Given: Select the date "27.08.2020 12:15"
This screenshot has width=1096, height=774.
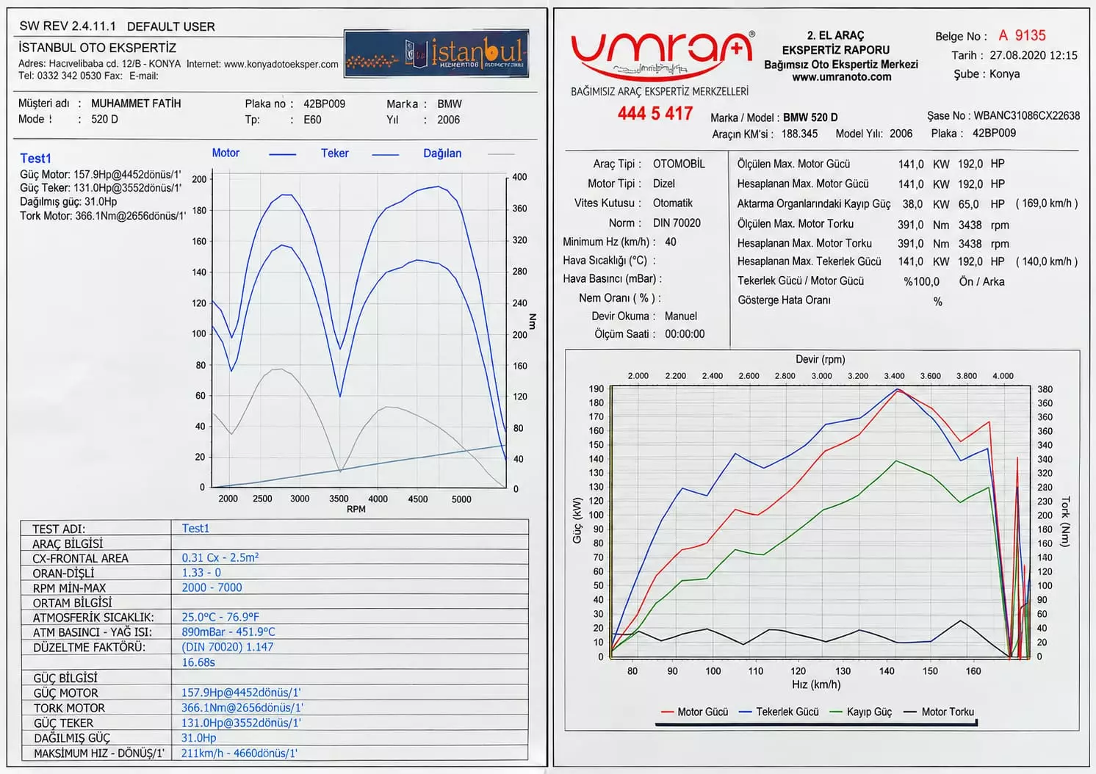Looking at the screenshot, I should pos(1034,55).
